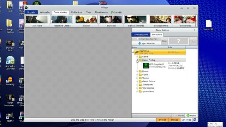Expand the Themes folder
The height and width of the screenshot is (127, 226).
(x=137, y=78)
